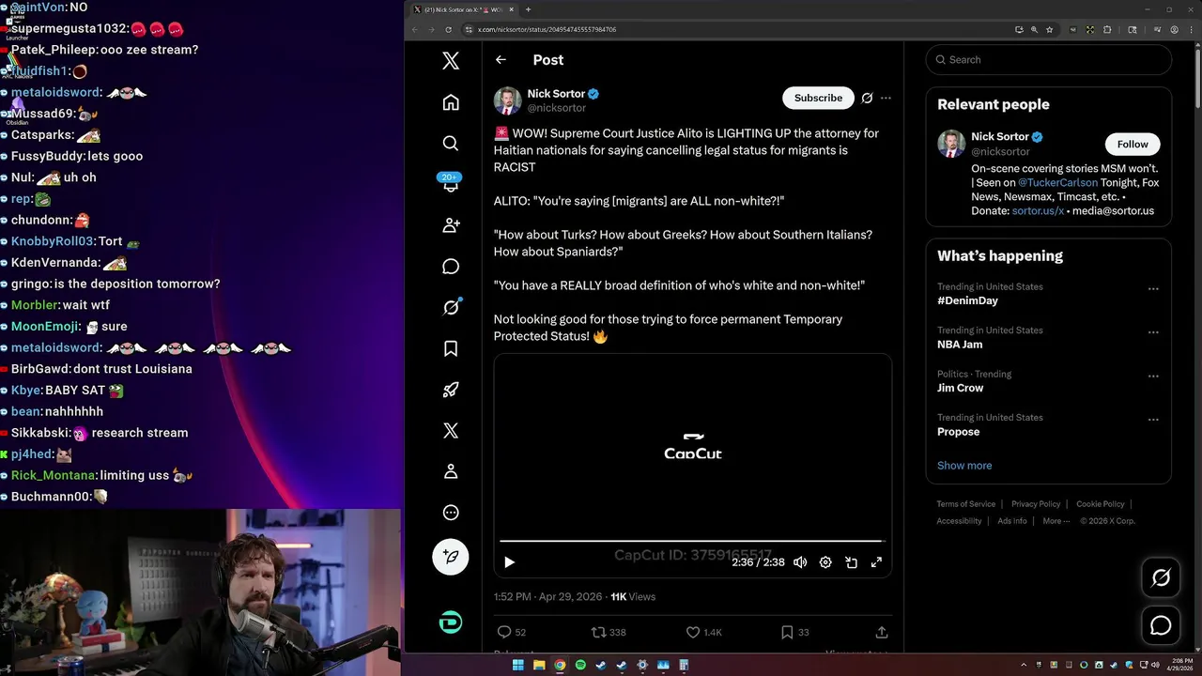Click Grok explain icon beside Subscribe
This screenshot has width=1202, height=676.
[x=867, y=98]
